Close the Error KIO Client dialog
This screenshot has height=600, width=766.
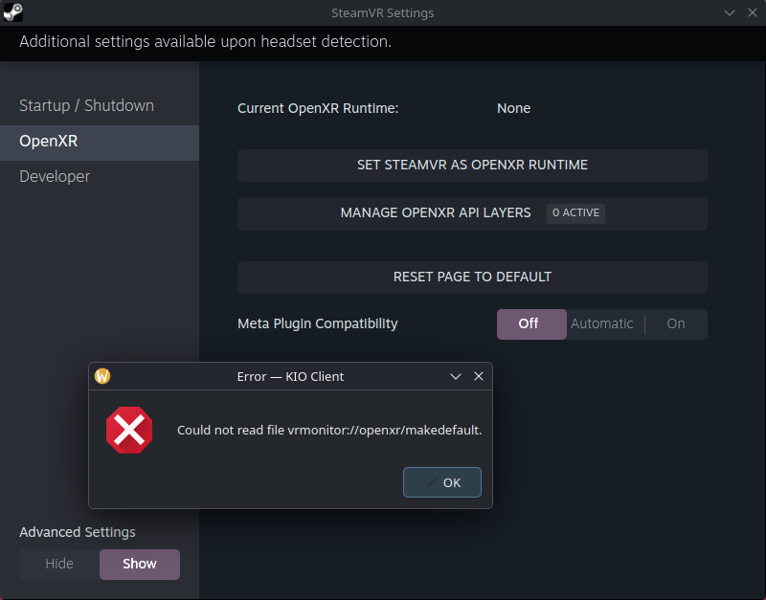tap(479, 376)
